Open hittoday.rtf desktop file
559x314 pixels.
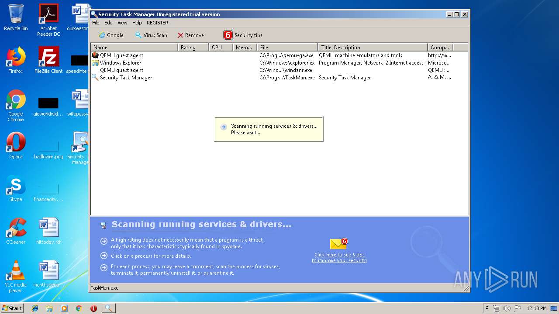(x=48, y=231)
